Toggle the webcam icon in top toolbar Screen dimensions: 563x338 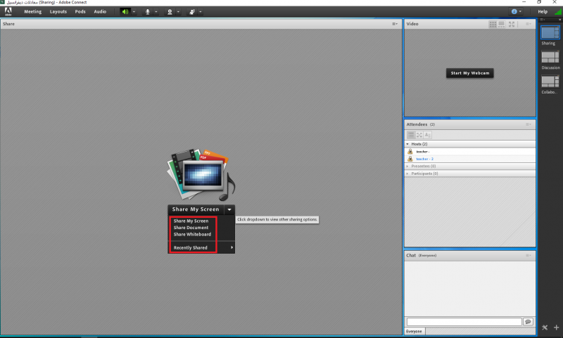(x=170, y=12)
